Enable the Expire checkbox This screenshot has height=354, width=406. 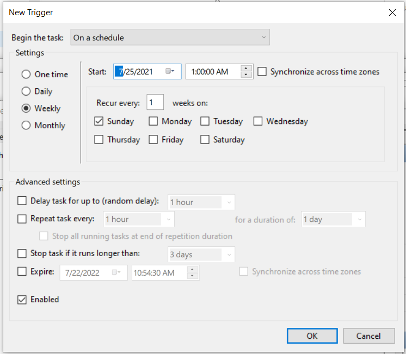click(22, 271)
